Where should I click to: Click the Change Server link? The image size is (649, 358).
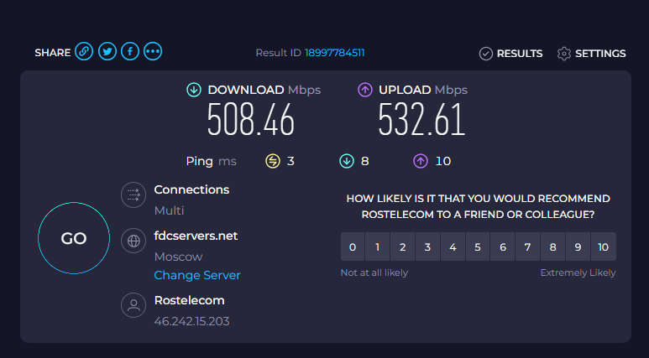[197, 275]
